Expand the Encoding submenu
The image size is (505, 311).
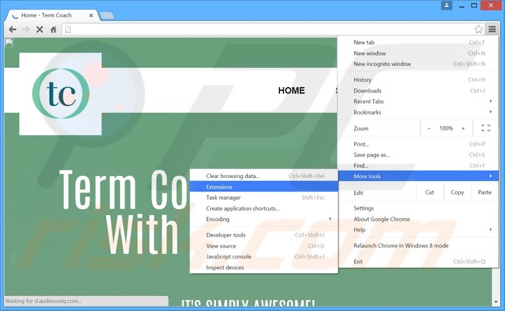(x=264, y=219)
